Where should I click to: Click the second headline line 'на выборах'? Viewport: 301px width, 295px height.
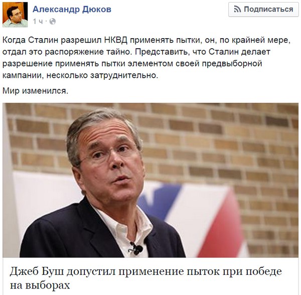point(40,285)
